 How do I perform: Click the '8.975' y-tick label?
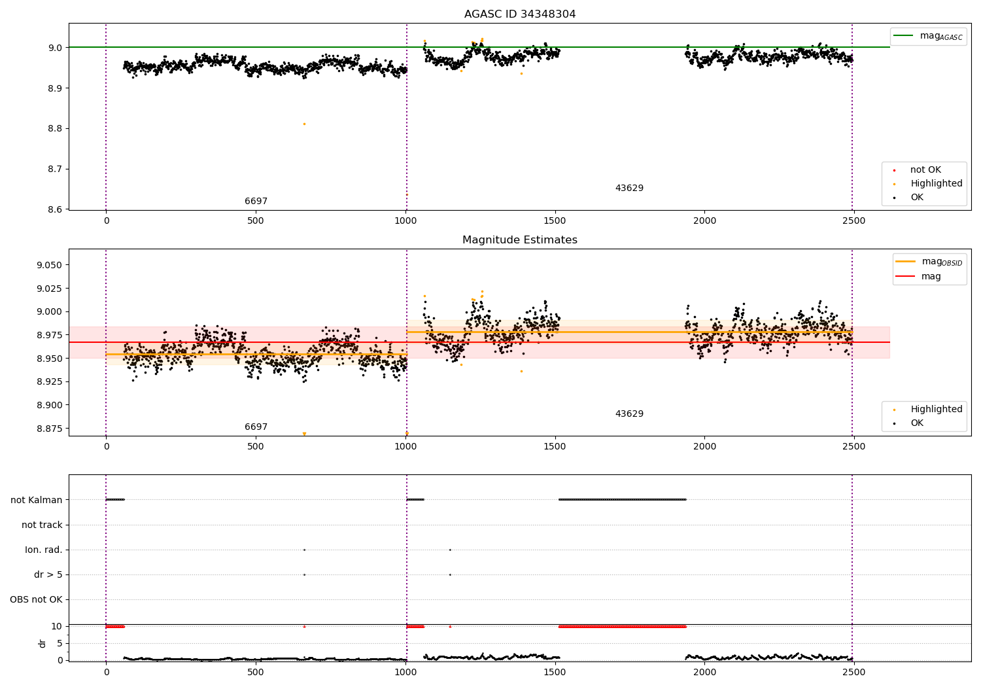click(x=50, y=335)
